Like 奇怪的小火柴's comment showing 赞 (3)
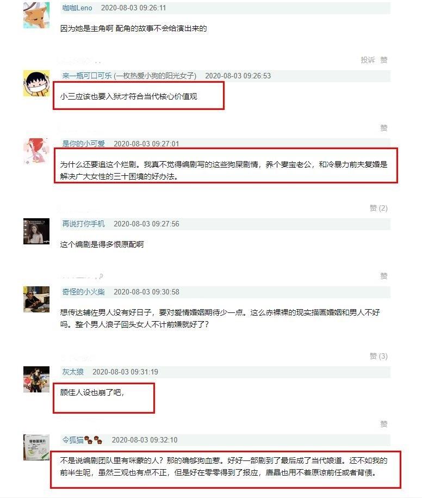Viewport: 422px width, 498px height. (378, 356)
